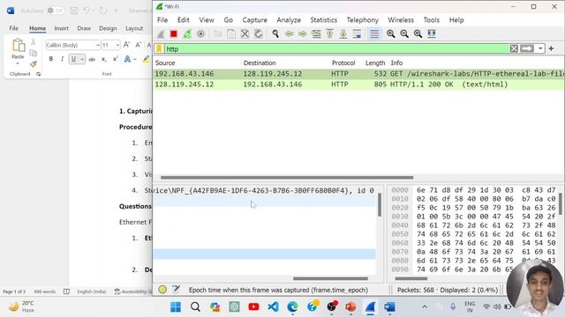Close the capture file in Wireshark toolbar
Image resolution: width=565 pixels, height=317 pixels.
tap(245, 33)
